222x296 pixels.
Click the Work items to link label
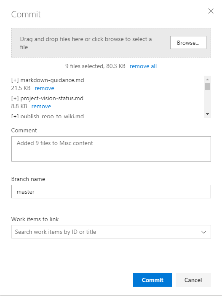point(35,219)
